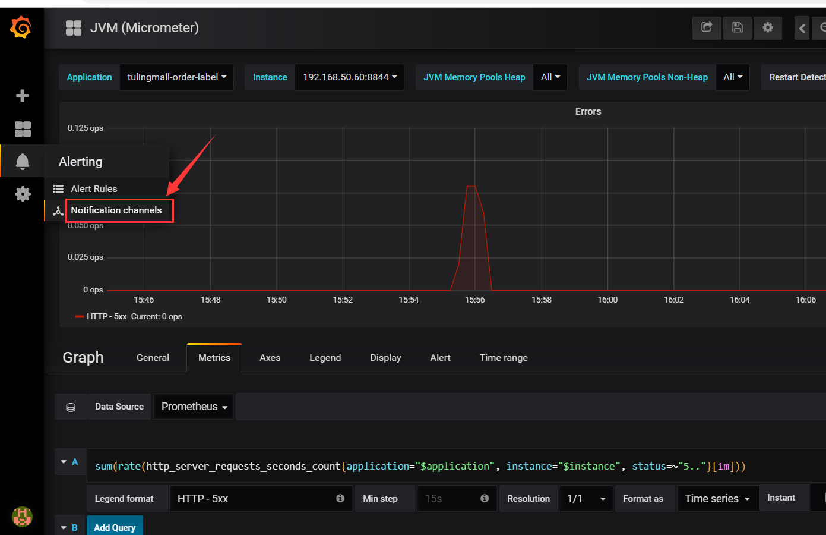Click the Notification channels branch icon
Viewport: 826px width, 535px height.
pos(58,211)
